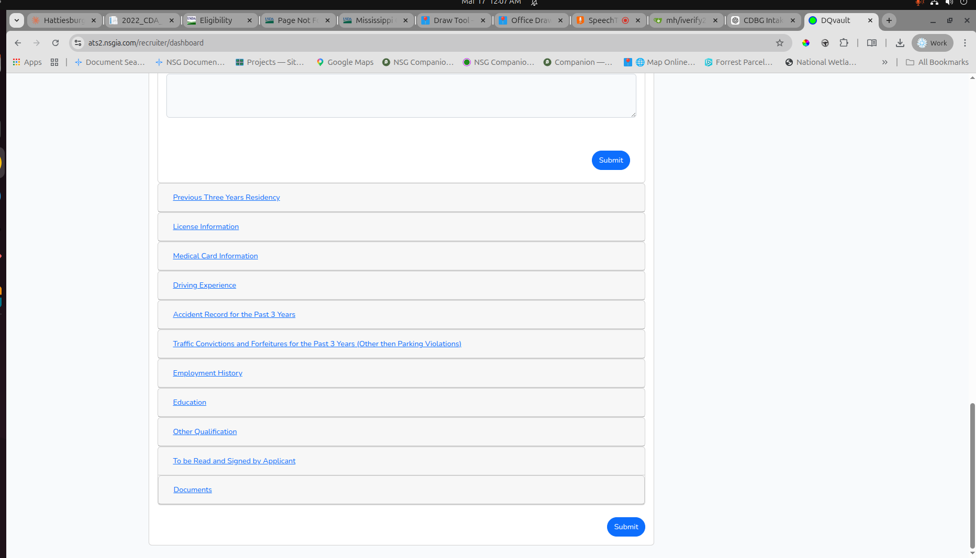Switch to the Eligibility tab
The image size is (976, 558).
(216, 20)
